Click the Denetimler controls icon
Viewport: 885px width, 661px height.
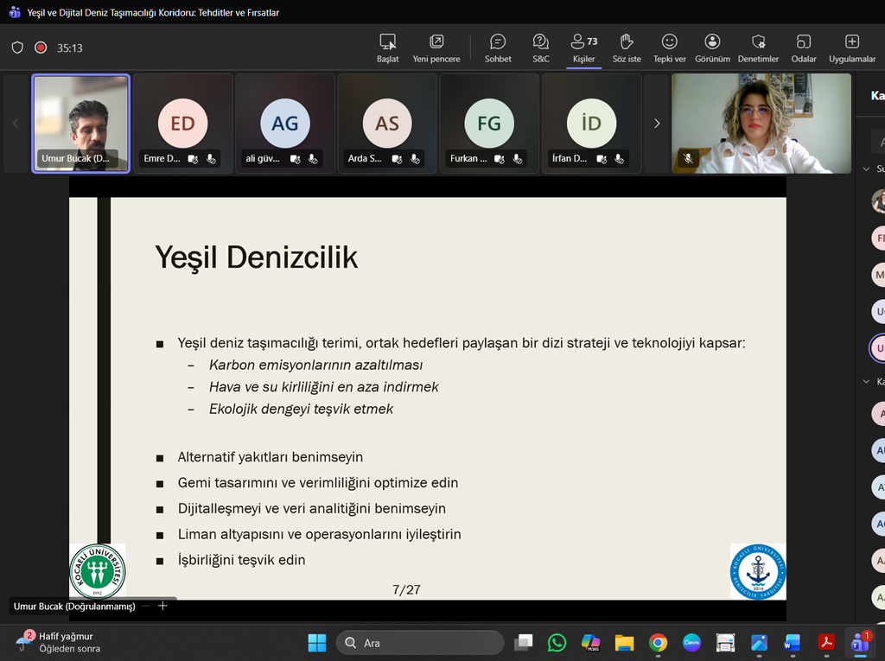pyautogui.click(x=758, y=48)
